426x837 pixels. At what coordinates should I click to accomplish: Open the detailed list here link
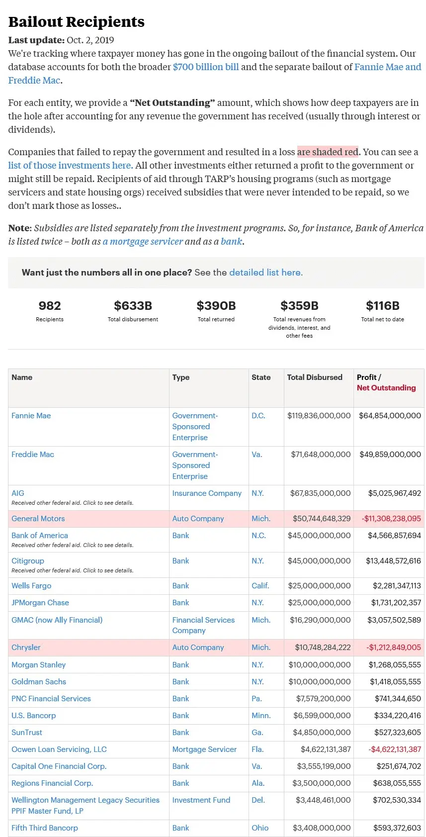[265, 272]
